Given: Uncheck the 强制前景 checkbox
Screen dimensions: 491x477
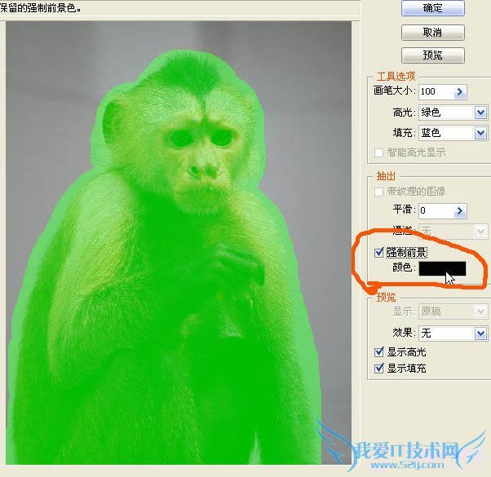Looking at the screenshot, I should (379, 252).
